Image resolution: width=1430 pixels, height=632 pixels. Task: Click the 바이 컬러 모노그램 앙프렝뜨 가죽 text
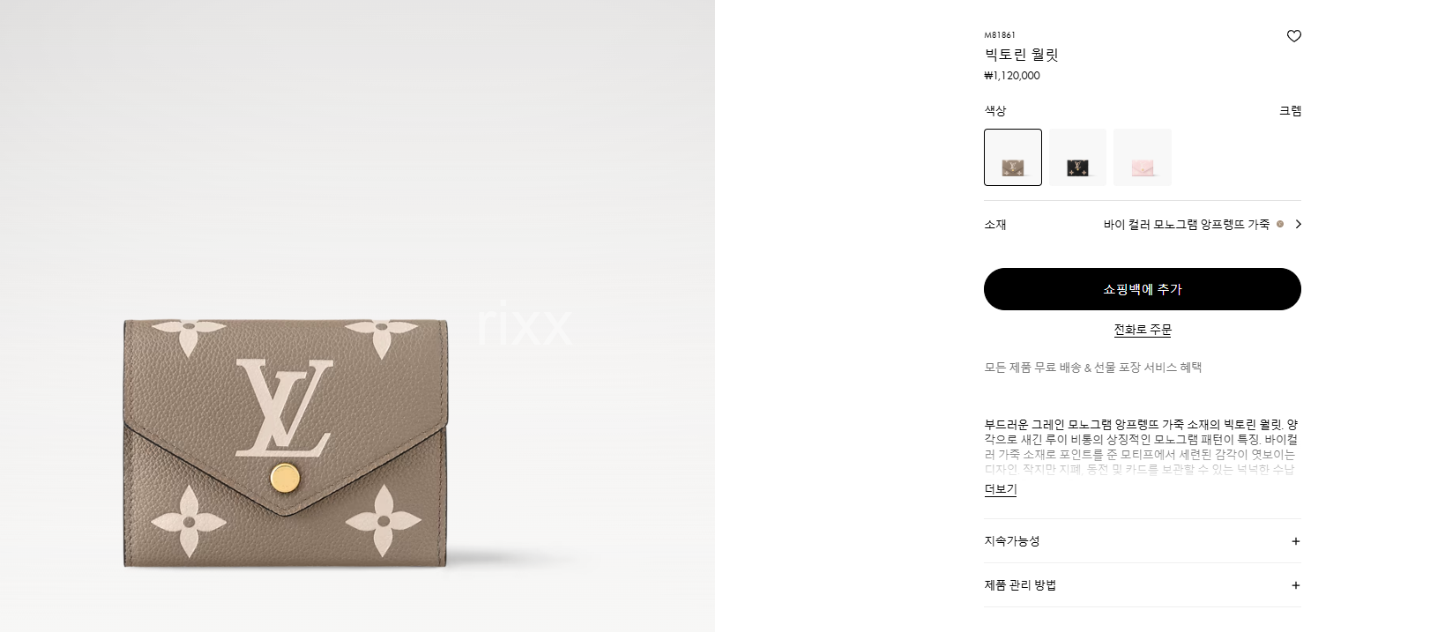pos(1187,225)
